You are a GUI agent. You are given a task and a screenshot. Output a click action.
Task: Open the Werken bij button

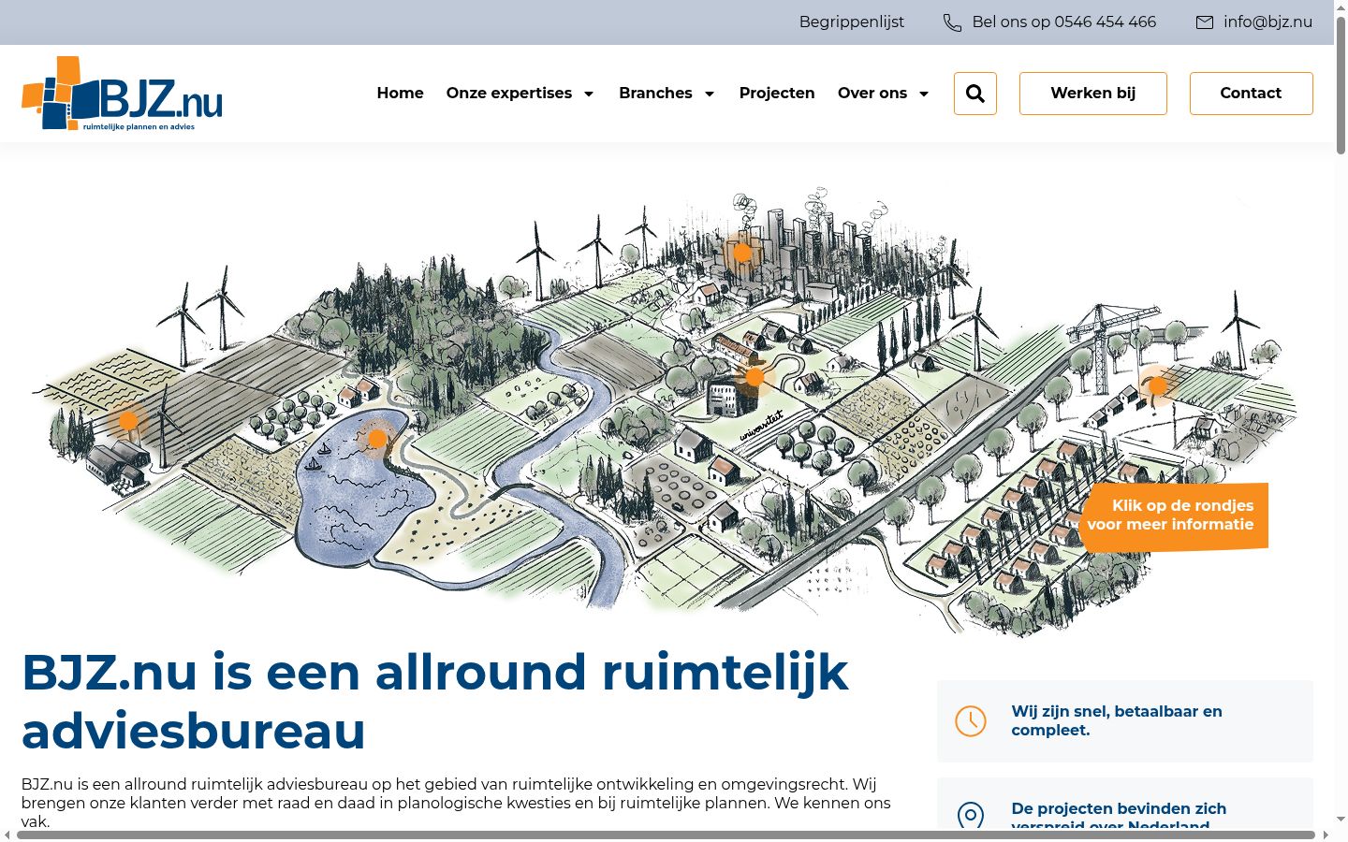click(x=1093, y=94)
